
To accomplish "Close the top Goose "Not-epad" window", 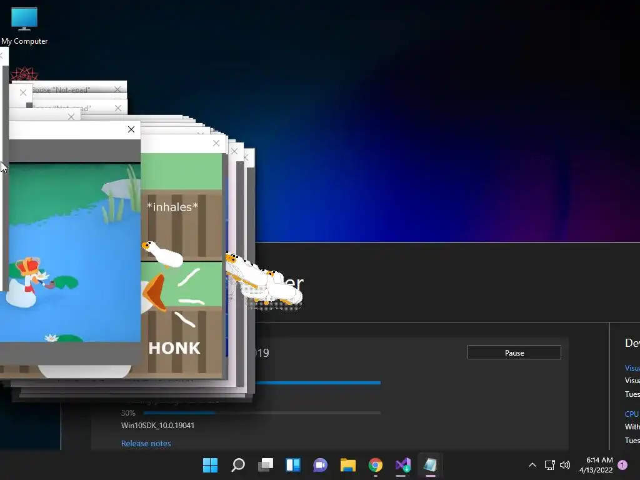I will [117, 89].
